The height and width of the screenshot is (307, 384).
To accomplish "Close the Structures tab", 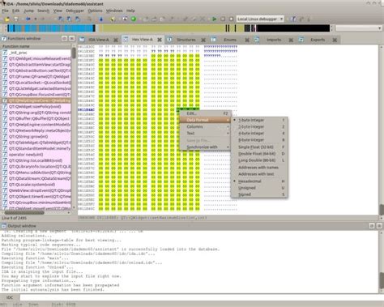I will [x=203, y=40].
